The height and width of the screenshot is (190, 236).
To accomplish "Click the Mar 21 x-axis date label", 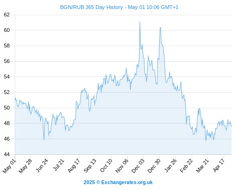I will (202, 166).
